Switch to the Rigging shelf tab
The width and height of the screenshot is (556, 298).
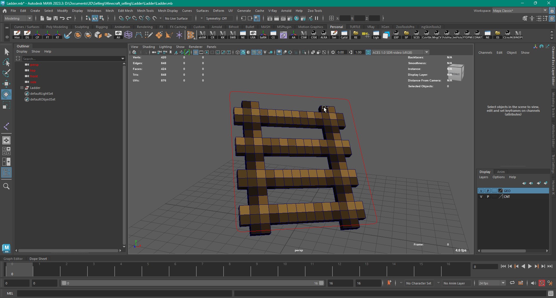coord(102,27)
